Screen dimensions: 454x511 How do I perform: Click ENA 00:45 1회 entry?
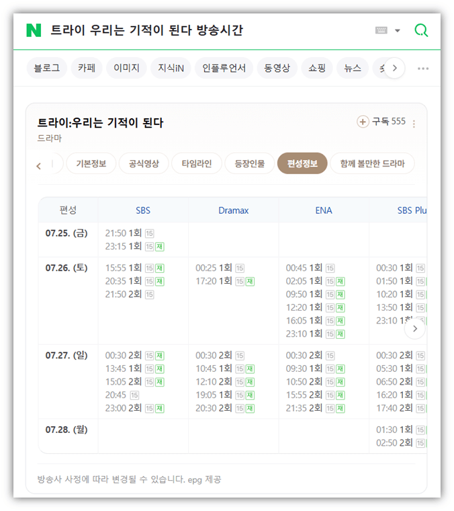[310, 268]
